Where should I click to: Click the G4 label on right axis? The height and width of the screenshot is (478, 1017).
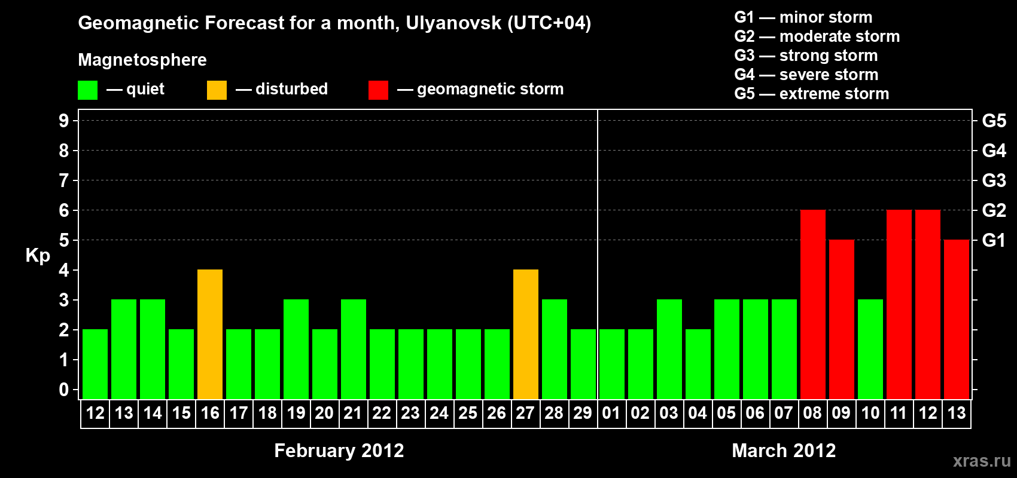(994, 151)
